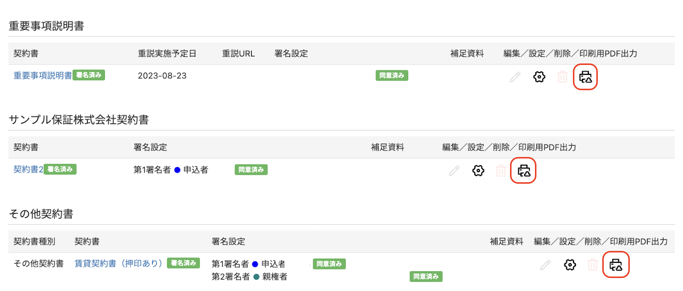Image resolution: width=683 pixels, height=291 pixels.
Task: Click 同意済み badge in 重要事項説明書 row
Action: (392, 75)
